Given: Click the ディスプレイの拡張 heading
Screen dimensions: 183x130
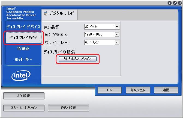Looking at the screenshot, I should [x=59, y=52].
